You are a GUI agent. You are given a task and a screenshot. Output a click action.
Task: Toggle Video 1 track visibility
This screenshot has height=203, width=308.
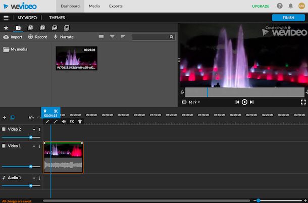coord(4,146)
